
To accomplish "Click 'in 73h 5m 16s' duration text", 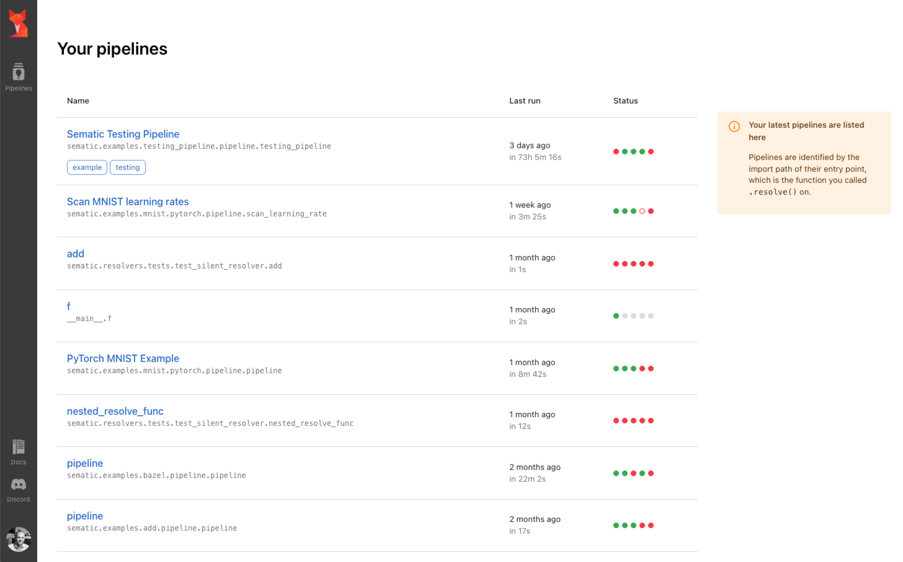I will coord(535,157).
